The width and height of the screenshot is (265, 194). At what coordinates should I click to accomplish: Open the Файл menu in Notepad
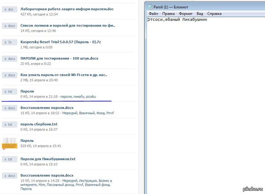pos(154,14)
